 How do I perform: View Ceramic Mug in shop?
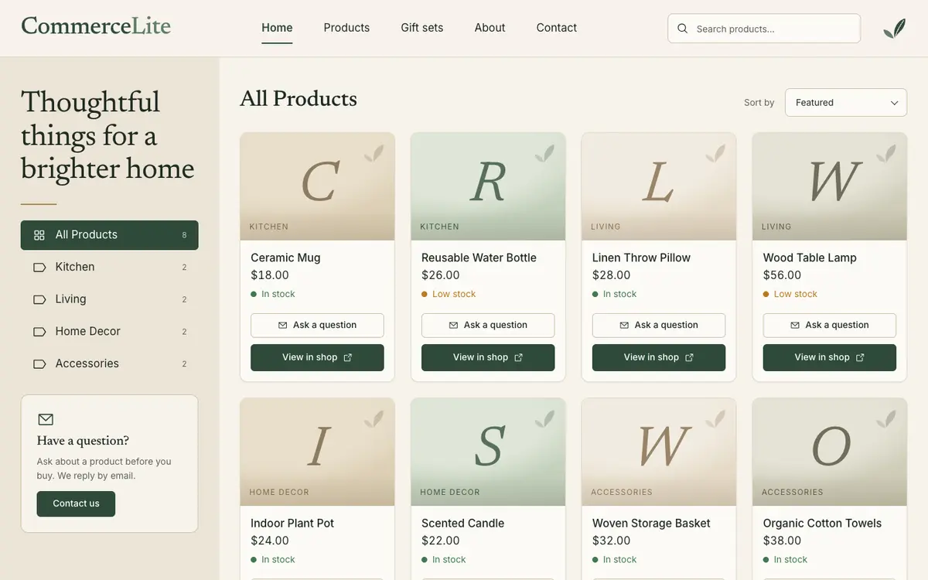click(317, 357)
